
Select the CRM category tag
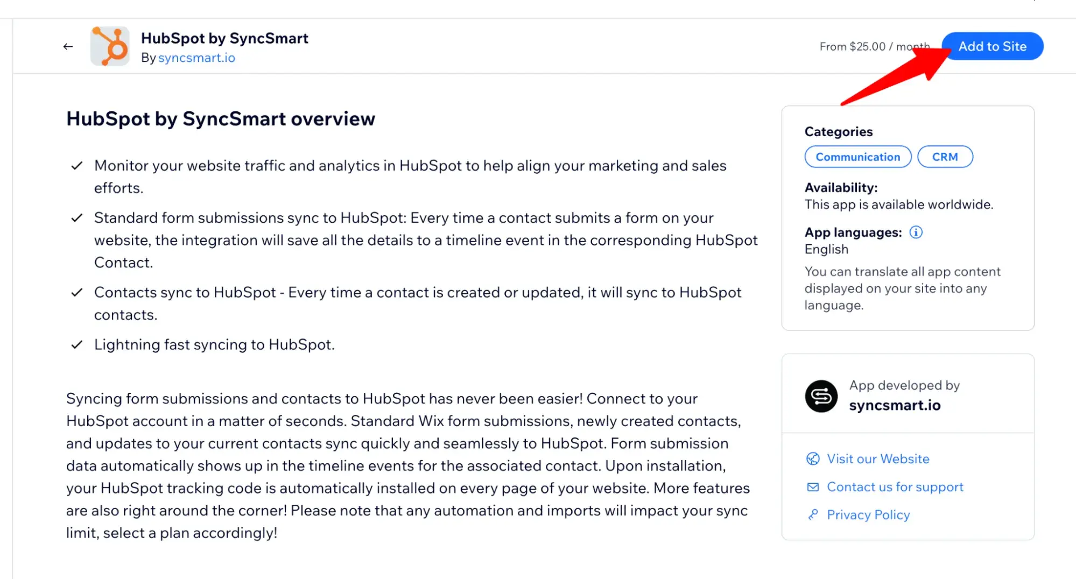(945, 157)
